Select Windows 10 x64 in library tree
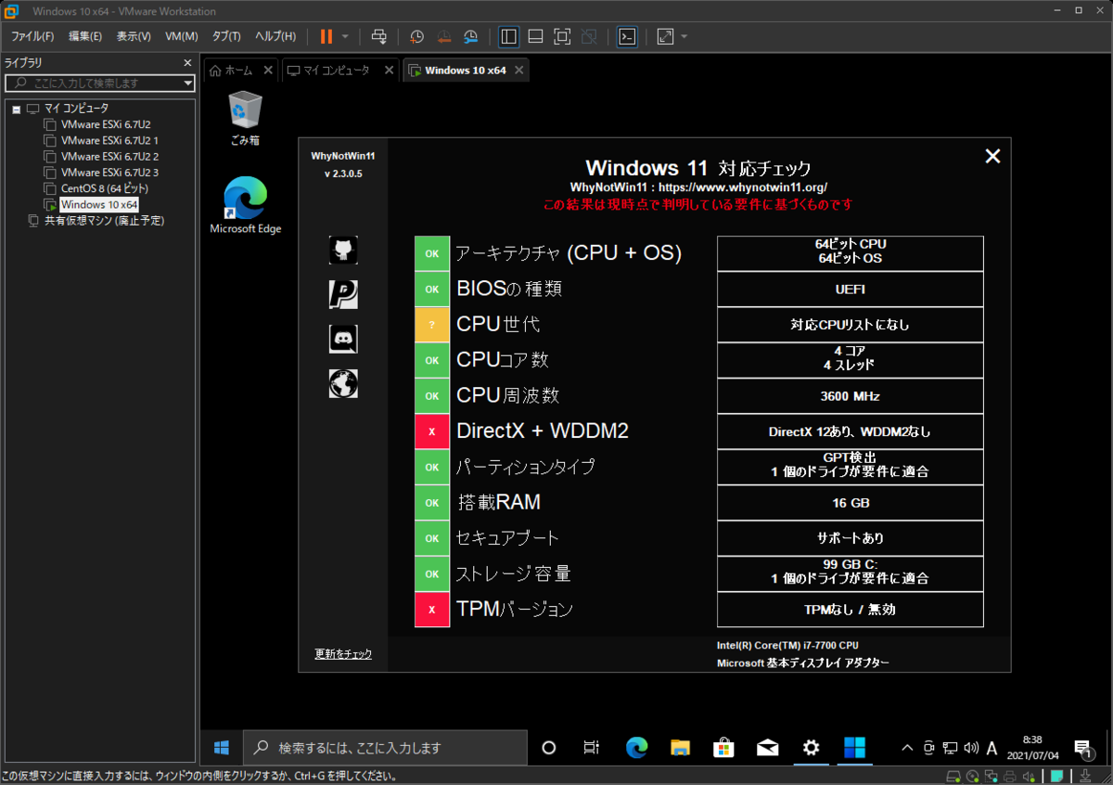This screenshot has width=1113, height=785. pos(98,204)
